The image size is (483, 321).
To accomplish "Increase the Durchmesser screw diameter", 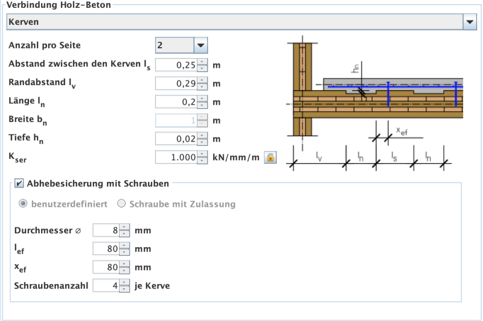I will (124, 227).
